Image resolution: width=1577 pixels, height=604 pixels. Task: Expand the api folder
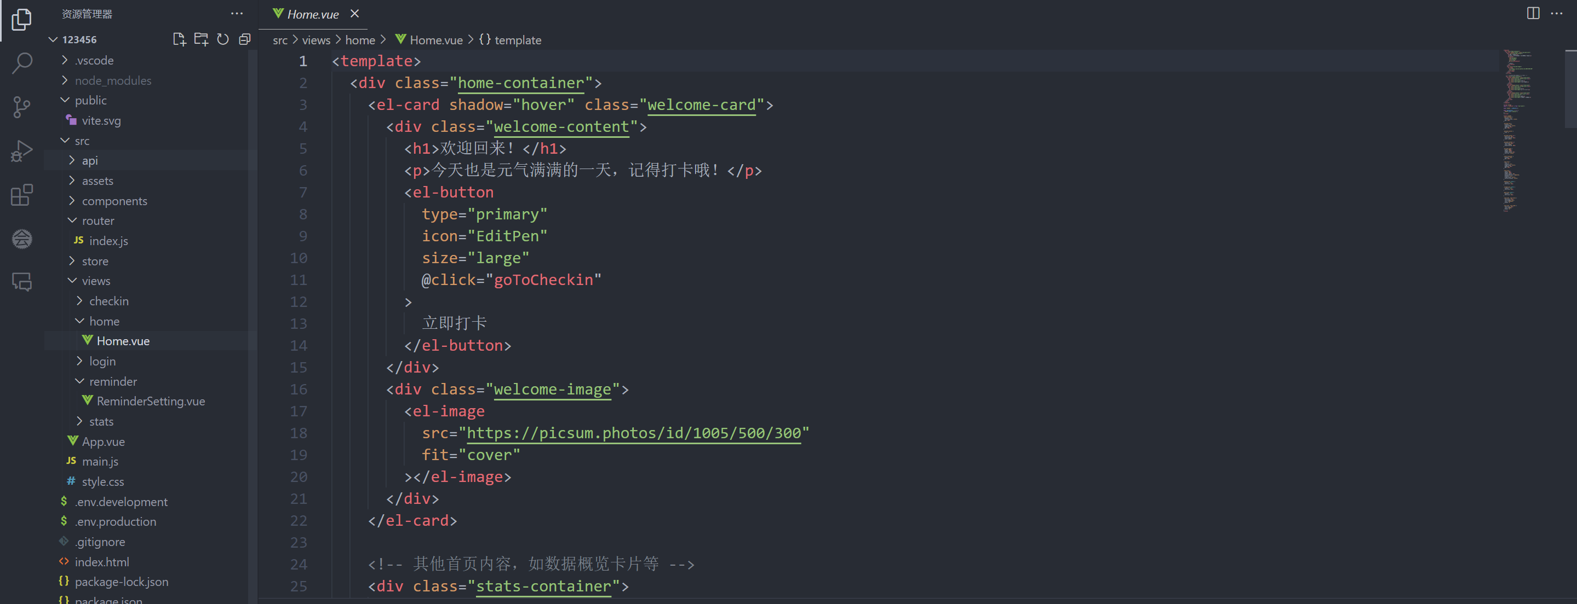coord(89,161)
